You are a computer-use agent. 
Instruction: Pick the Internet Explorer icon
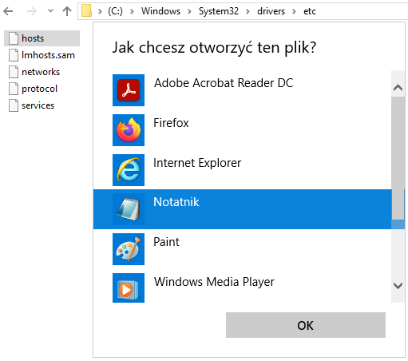coord(129,170)
